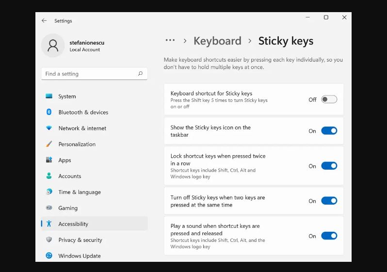Open Windows Update settings
The height and width of the screenshot is (272, 387).
point(95,256)
